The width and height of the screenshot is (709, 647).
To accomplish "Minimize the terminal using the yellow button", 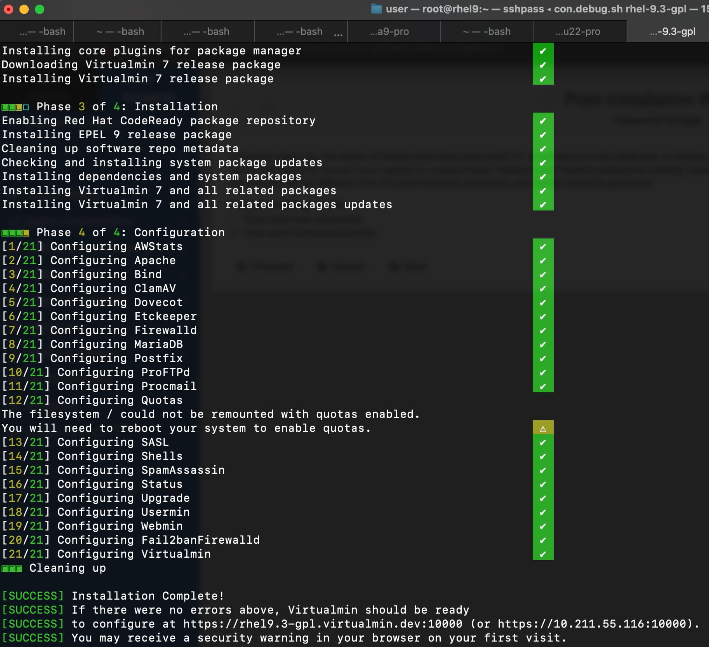I will point(24,9).
